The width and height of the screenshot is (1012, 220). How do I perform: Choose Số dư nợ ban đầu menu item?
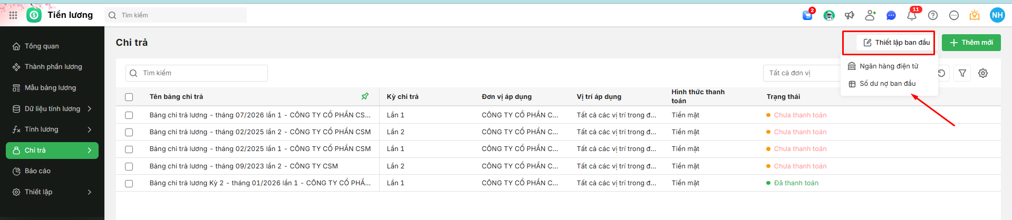pyautogui.click(x=888, y=84)
